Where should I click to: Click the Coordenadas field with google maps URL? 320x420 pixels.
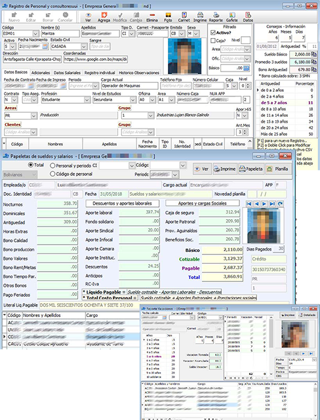click(x=96, y=59)
